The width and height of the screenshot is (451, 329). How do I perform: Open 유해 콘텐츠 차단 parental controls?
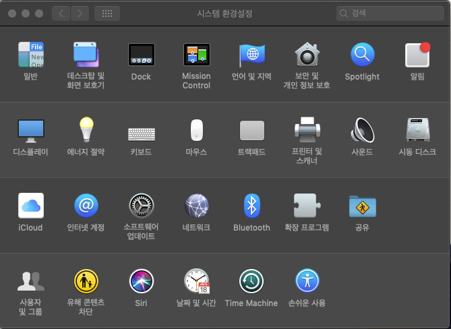[x=86, y=281]
